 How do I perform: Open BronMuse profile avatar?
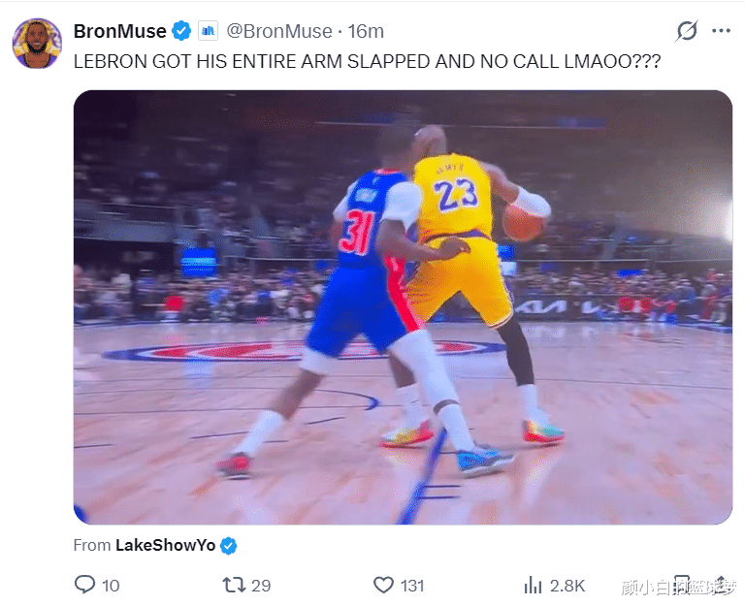click(37, 44)
